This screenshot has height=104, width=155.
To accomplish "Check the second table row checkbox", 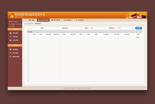I will coord(28,40).
